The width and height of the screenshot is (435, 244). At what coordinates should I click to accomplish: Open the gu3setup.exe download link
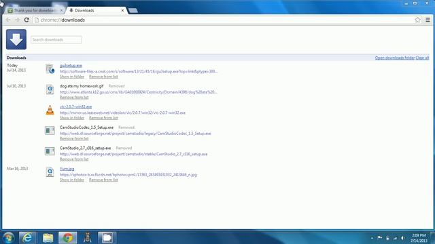(x=71, y=66)
